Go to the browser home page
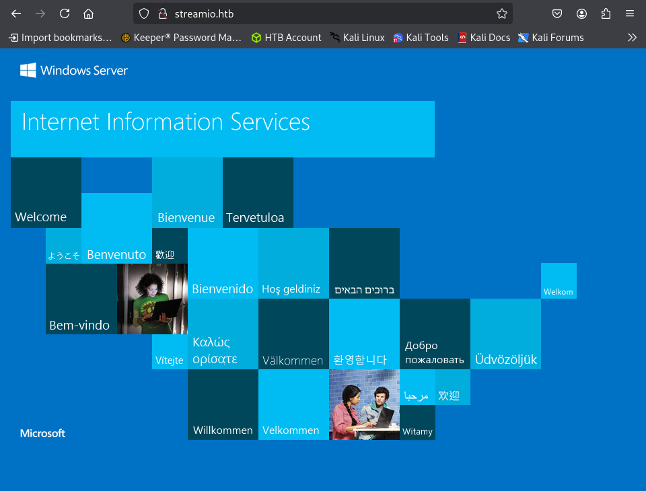Screen dimensions: 646x491 click(x=88, y=13)
